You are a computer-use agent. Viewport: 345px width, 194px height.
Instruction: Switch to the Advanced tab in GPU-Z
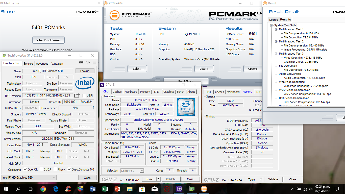[42, 64]
